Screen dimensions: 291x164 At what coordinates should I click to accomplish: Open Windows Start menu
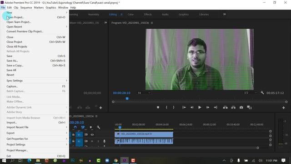tap(4, 160)
